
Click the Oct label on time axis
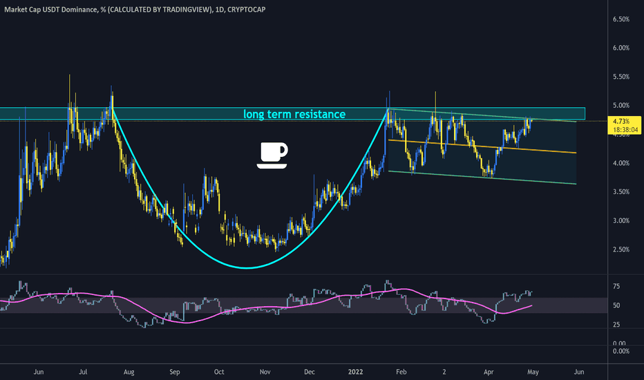(219, 372)
